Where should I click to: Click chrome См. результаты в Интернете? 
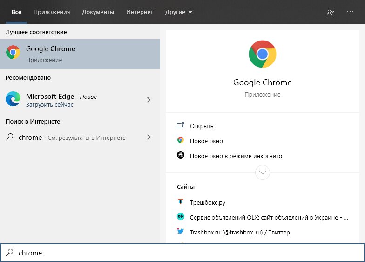click(72, 138)
